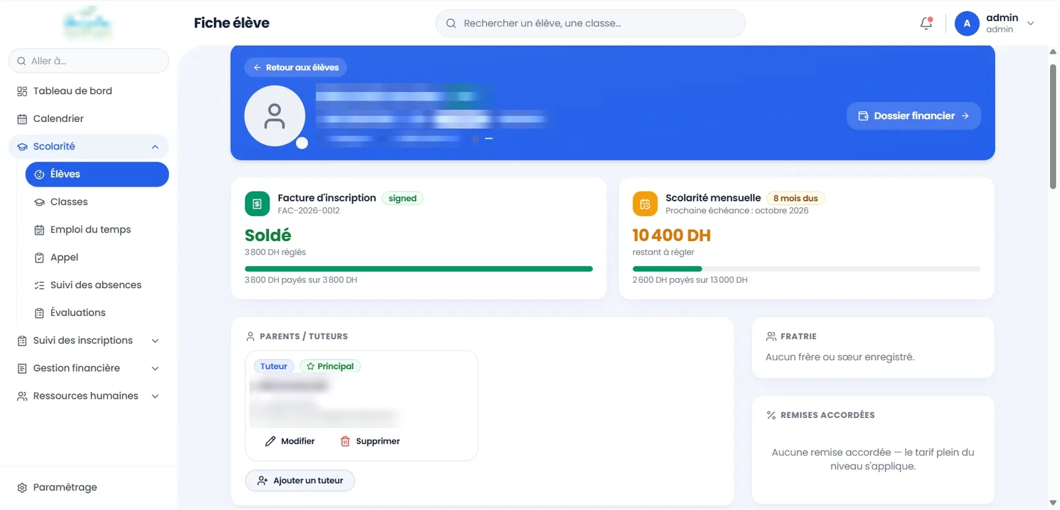The height and width of the screenshot is (510, 1060).
Task: Open the Scolarité menu label
Action: 54,146
